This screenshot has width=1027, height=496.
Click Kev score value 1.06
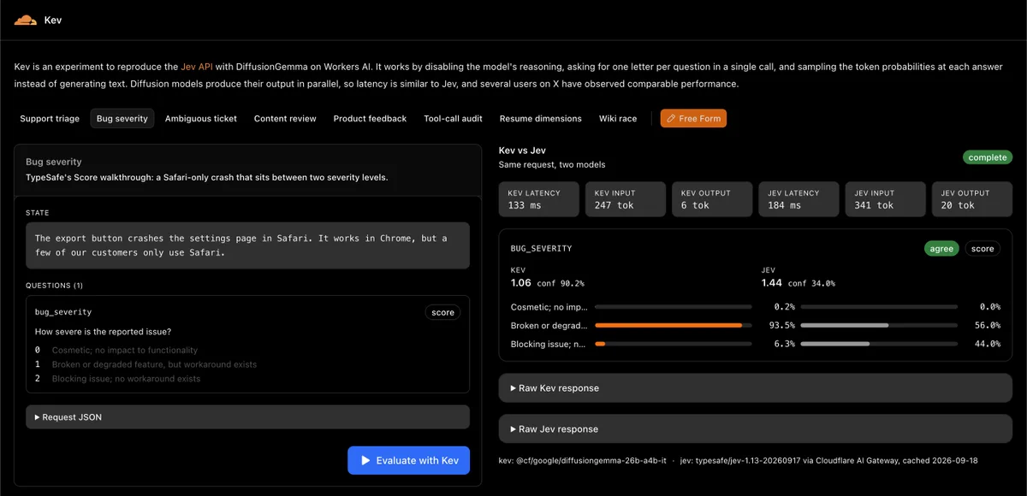tap(521, 283)
